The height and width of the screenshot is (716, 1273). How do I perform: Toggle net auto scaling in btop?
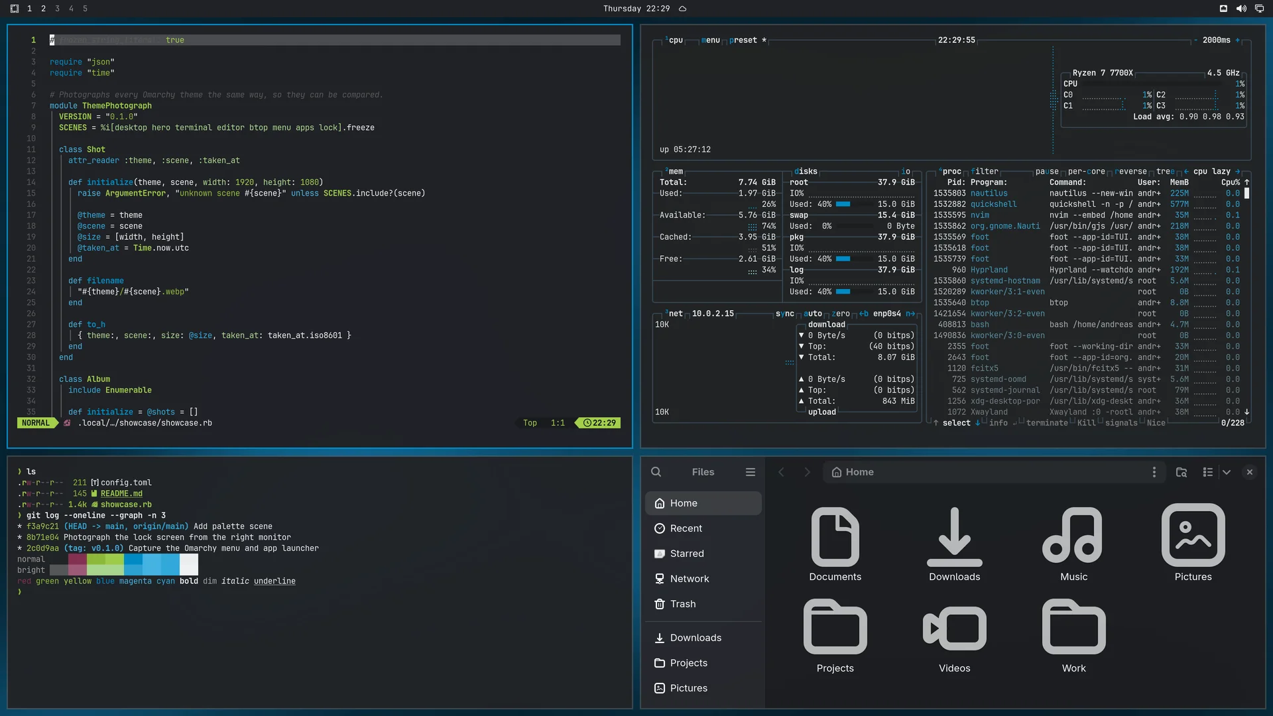(813, 314)
